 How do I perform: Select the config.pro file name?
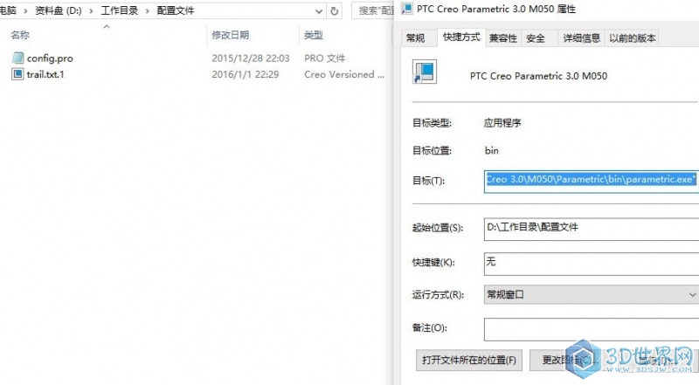(x=50, y=58)
